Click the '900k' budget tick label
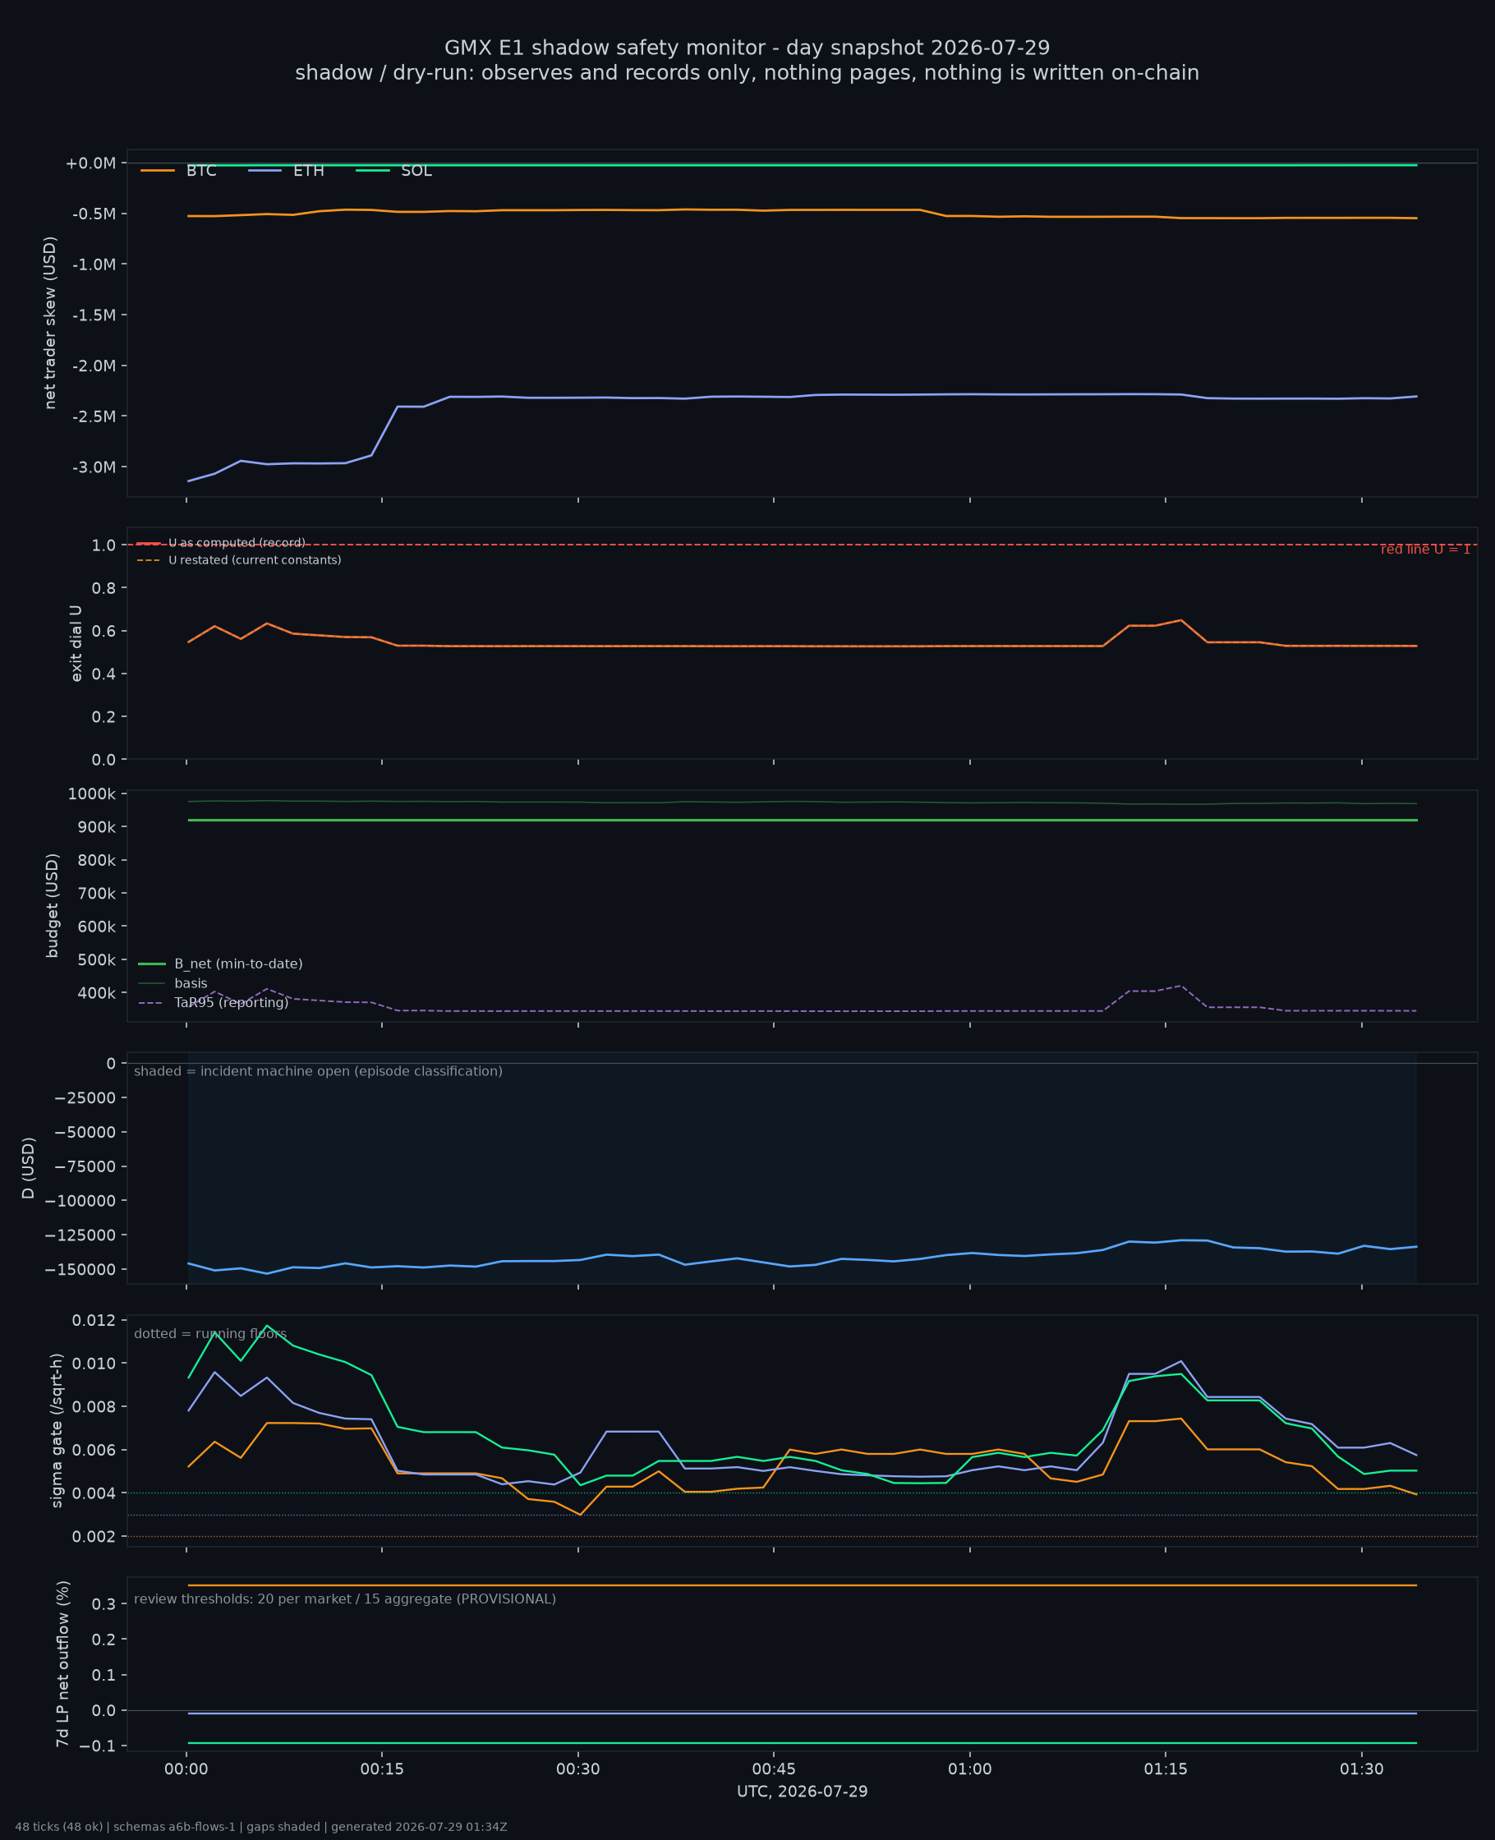The width and height of the screenshot is (1495, 1840). 95,827
